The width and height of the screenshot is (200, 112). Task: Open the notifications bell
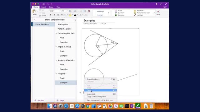pos(157,4)
